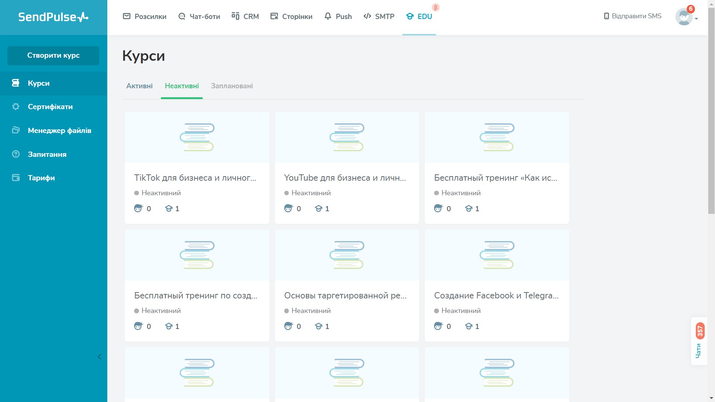Click the Створити курс button
The width and height of the screenshot is (715, 402).
[x=53, y=55]
